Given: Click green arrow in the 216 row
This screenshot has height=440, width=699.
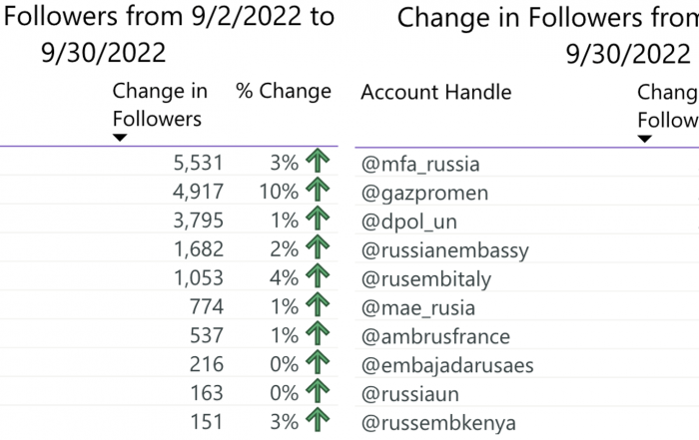Looking at the screenshot, I should click(318, 362).
